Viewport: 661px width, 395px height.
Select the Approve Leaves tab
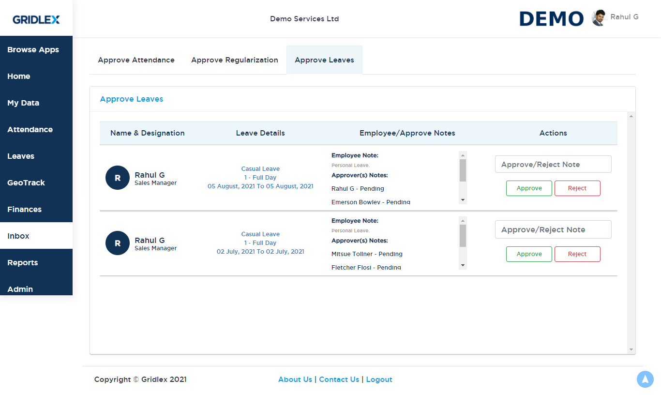(x=324, y=60)
